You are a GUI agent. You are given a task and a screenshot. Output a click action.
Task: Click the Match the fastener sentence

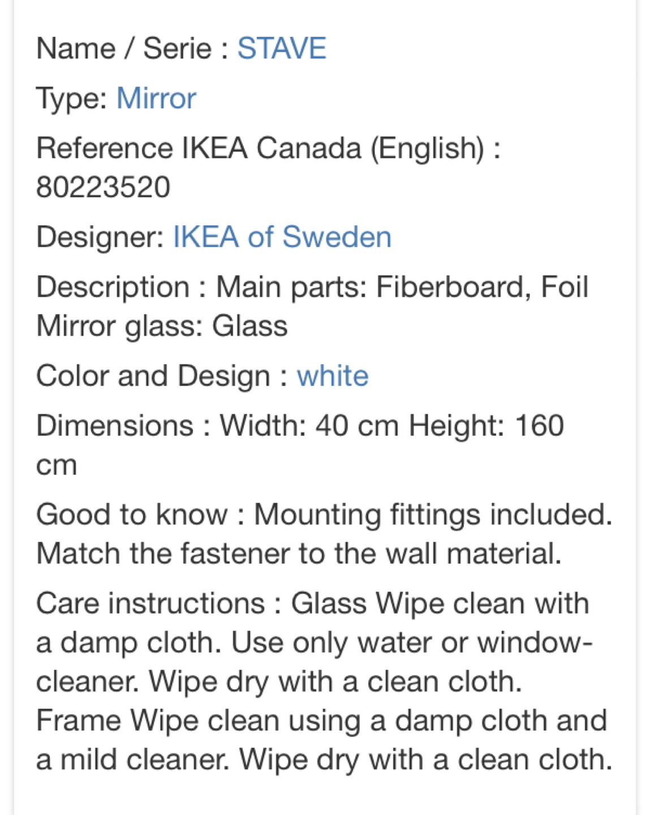click(299, 554)
